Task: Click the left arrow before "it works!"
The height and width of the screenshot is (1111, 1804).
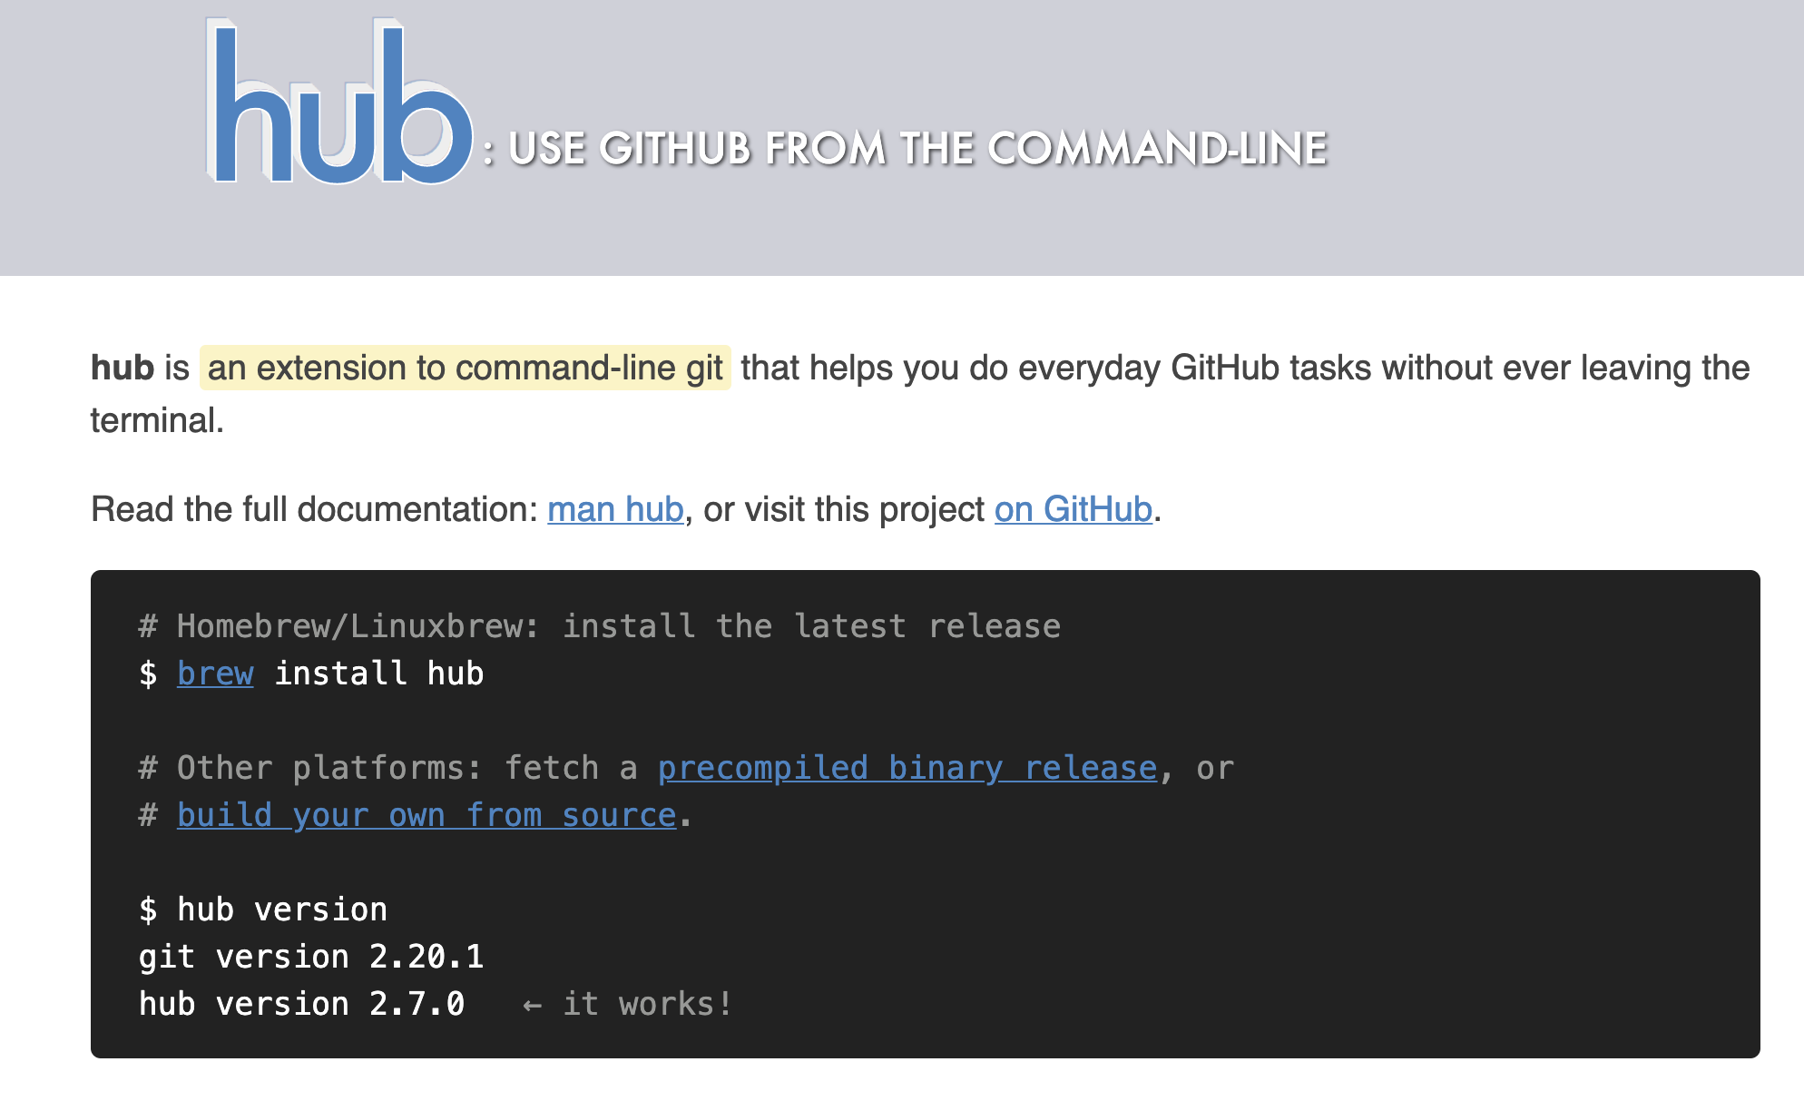Action: (x=532, y=1005)
